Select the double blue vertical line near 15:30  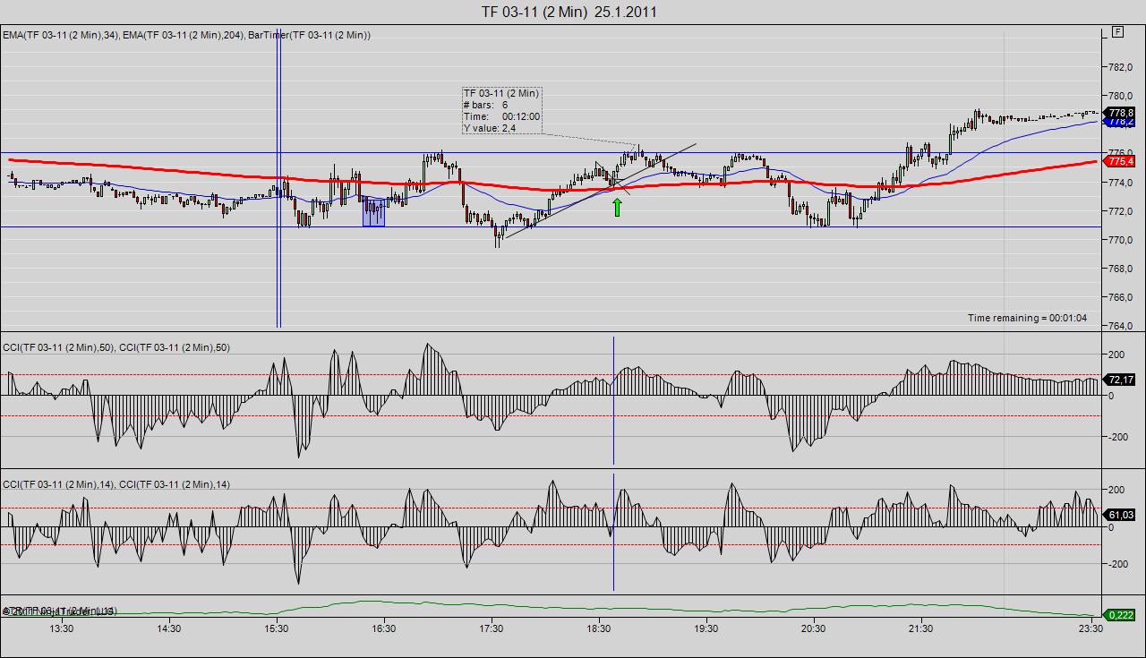(278, 179)
